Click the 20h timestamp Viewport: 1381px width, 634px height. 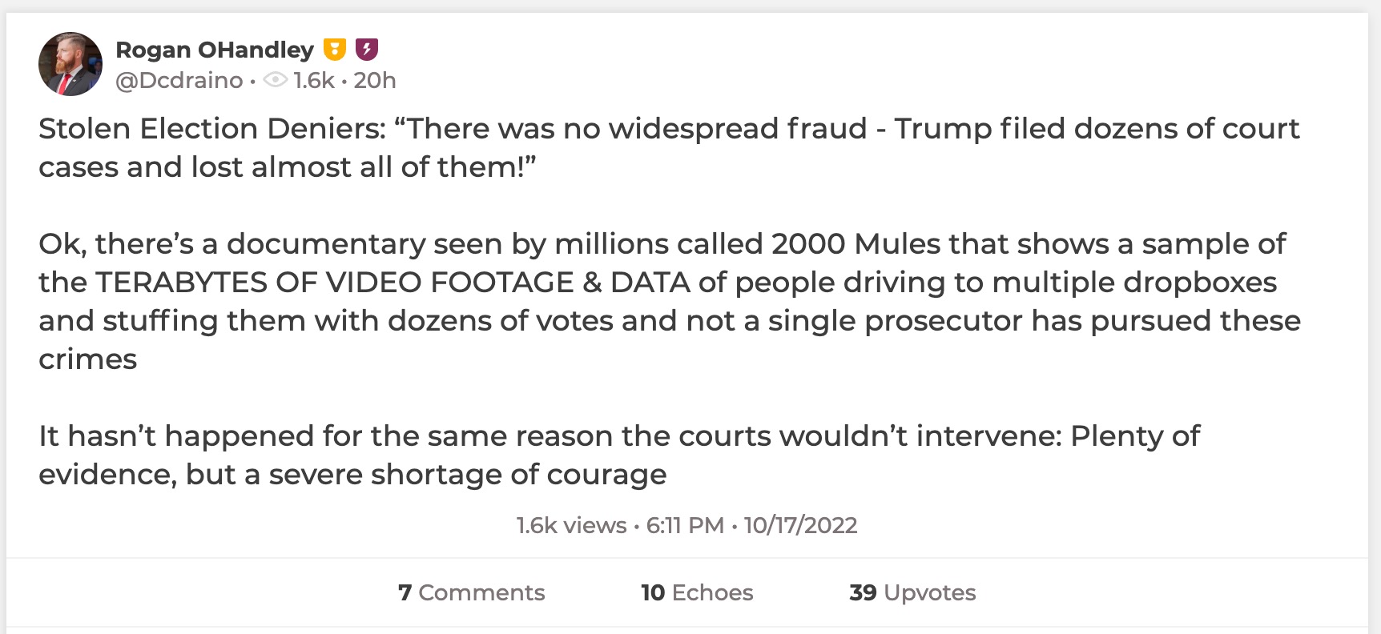coord(376,80)
